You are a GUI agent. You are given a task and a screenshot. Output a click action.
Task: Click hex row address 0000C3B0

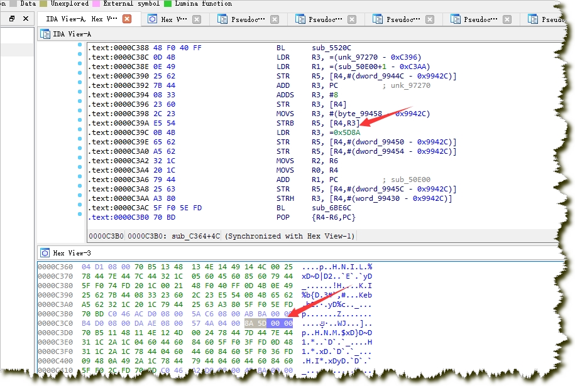click(x=55, y=314)
